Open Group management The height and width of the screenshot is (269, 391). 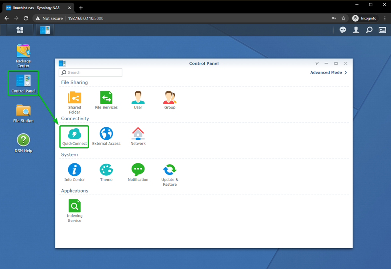coord(170,100)
